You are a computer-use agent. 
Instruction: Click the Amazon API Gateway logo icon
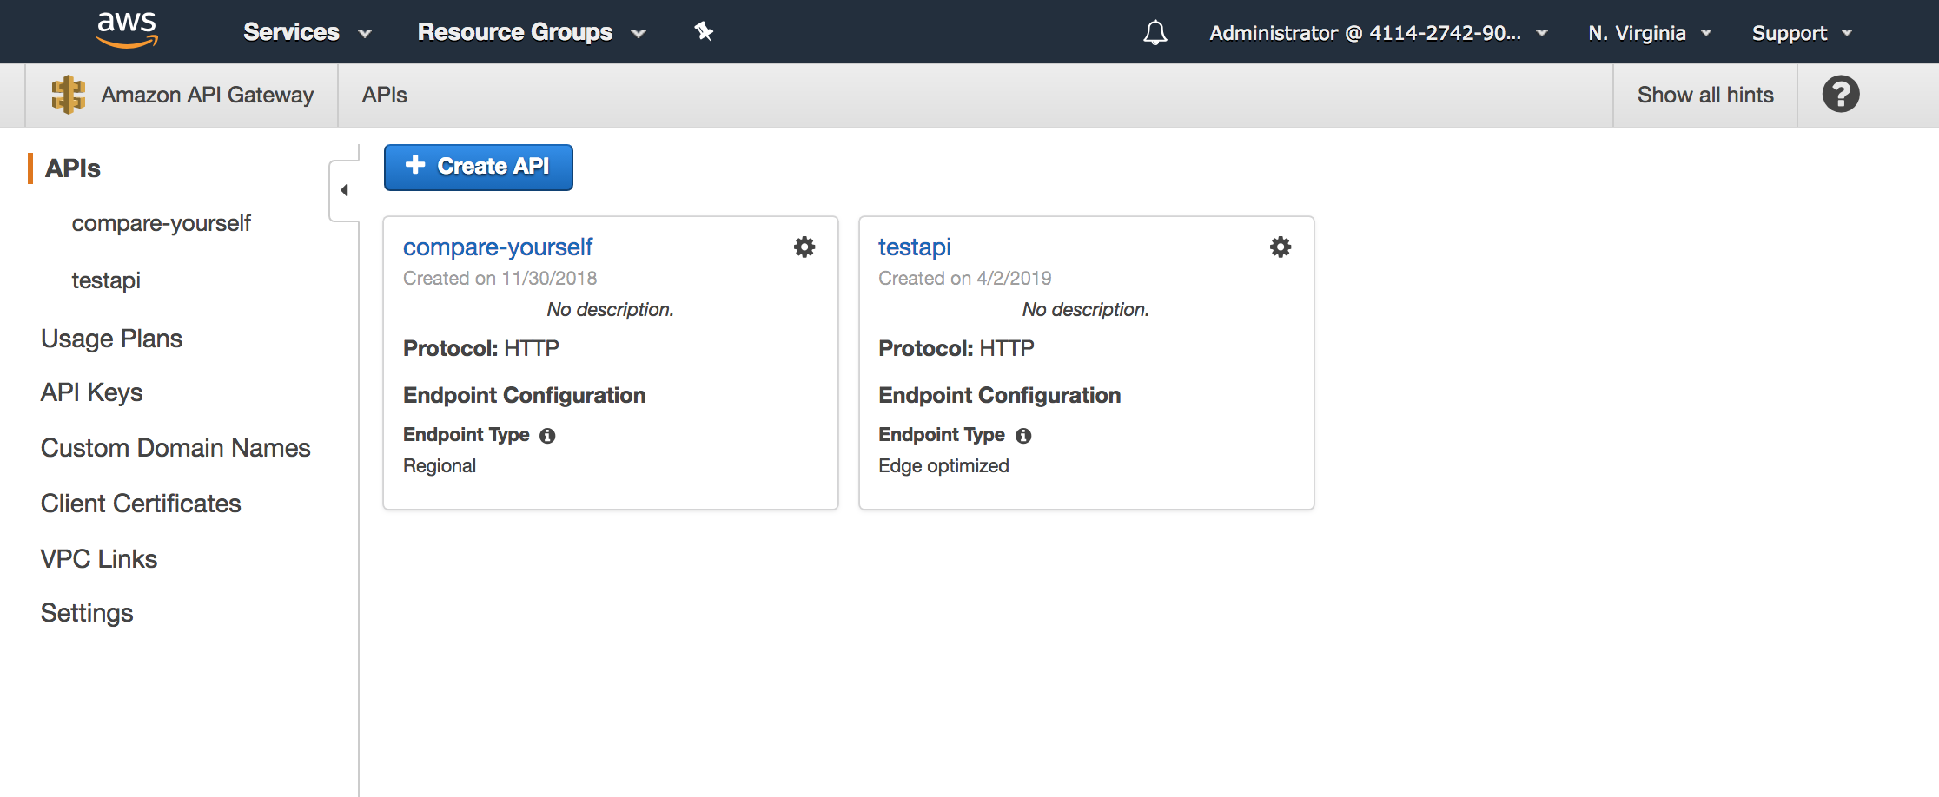click(68, 95)
